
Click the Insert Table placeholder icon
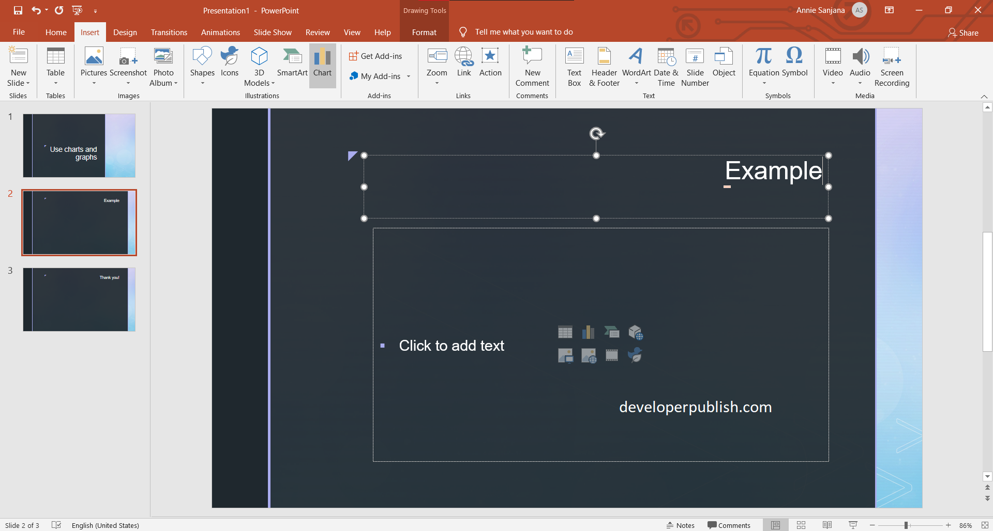565,332
